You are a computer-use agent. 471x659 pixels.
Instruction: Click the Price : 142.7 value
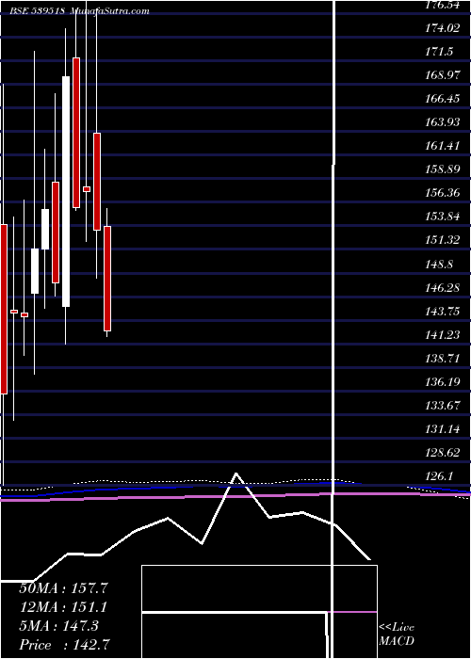(64, 644)
